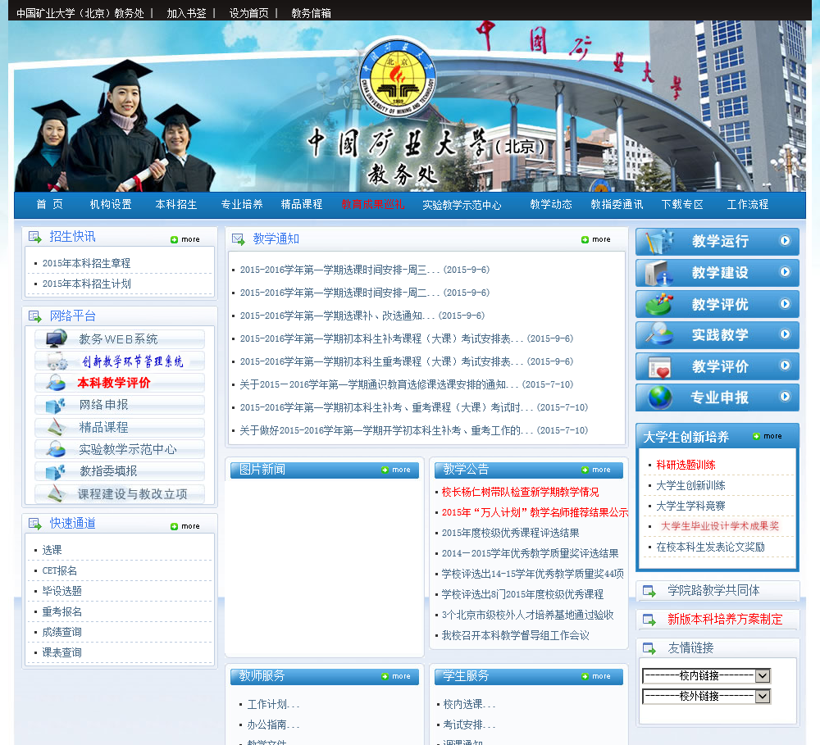Screen dimensions: 820x745
Task: Click the 网络申报 icon
Action: click(x=56, y=405)
